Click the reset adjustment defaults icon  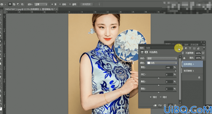coord(165,105)
